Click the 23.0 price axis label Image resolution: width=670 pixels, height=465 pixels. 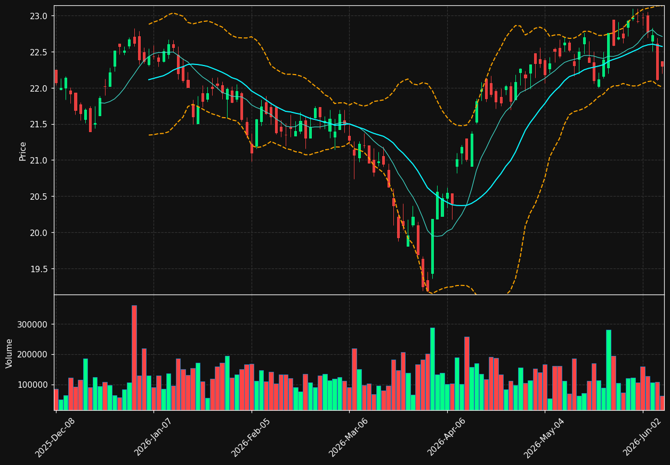(x=40, y=16)
